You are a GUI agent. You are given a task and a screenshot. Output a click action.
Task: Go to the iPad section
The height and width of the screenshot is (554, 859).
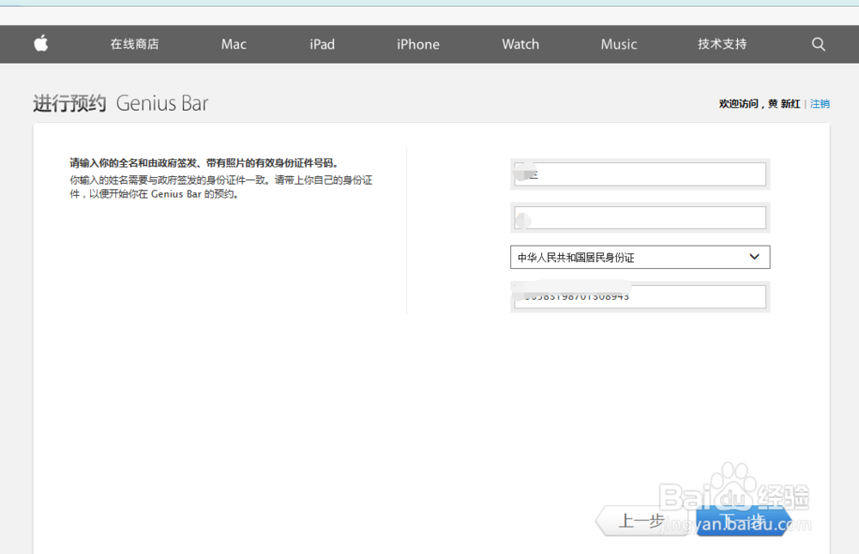point(322,45)
